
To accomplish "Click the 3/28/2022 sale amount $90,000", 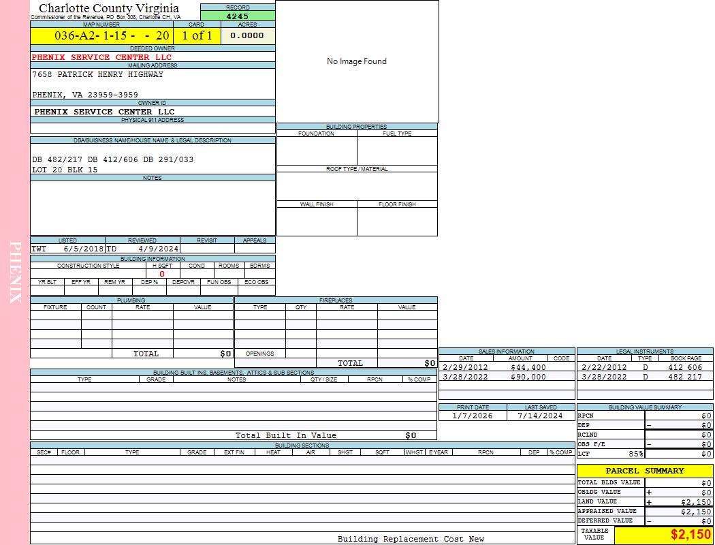I will coord(528,377).
